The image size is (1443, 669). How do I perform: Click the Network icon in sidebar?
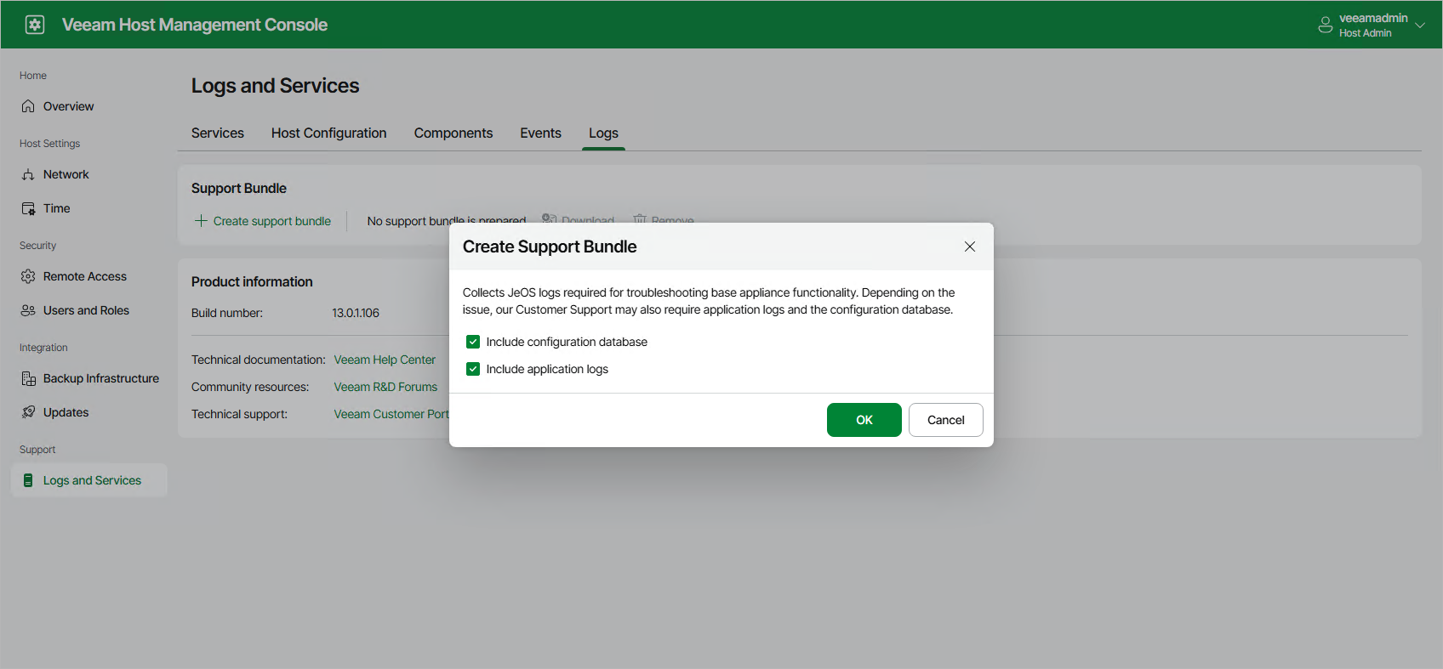(28, 174)
